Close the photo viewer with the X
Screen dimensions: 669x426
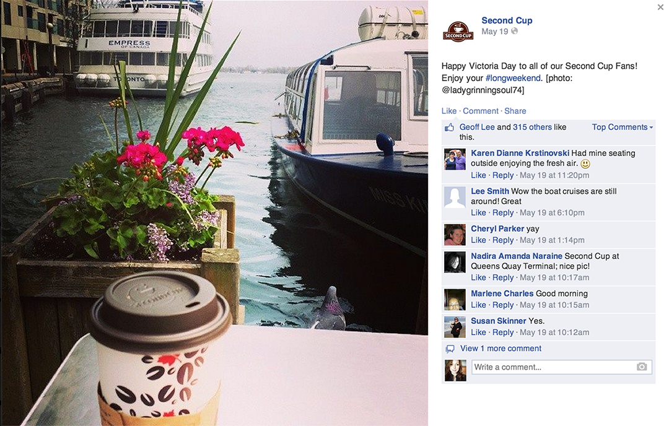(x=660, y=7)
